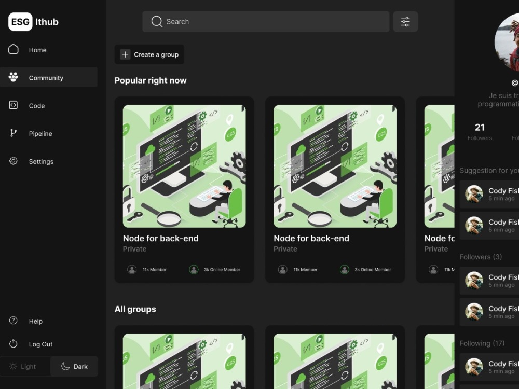
Task: Click Private label on second popular card
Action: click(x=285, y=249)
